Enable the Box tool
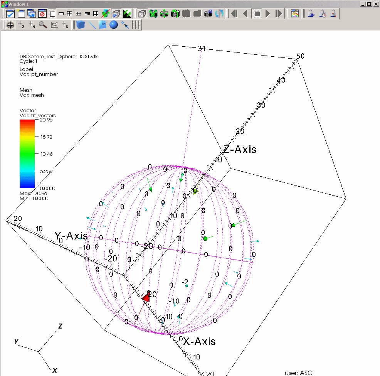 click(x=81, y=25)
